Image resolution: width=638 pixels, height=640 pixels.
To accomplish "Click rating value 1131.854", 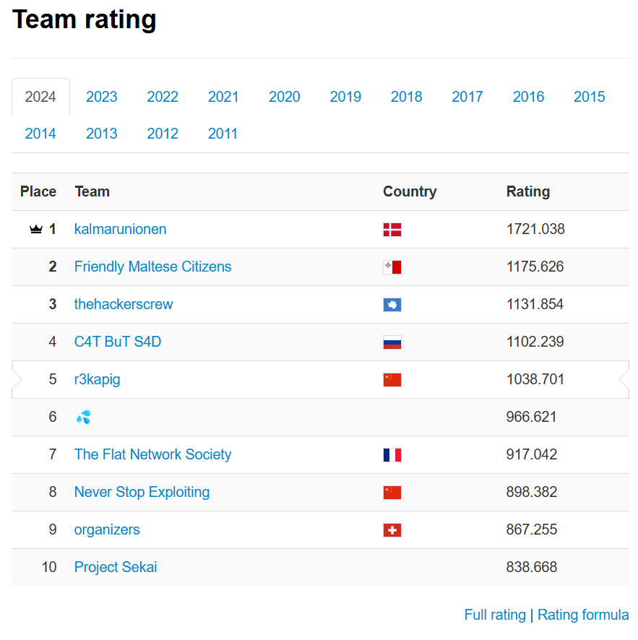I will pyautogui.click(x=535, y=305).
